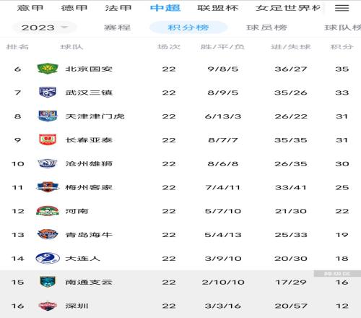Click the 天津津门虎 team crest
This screenshot has height=318, width=361.
coord(48,116)
